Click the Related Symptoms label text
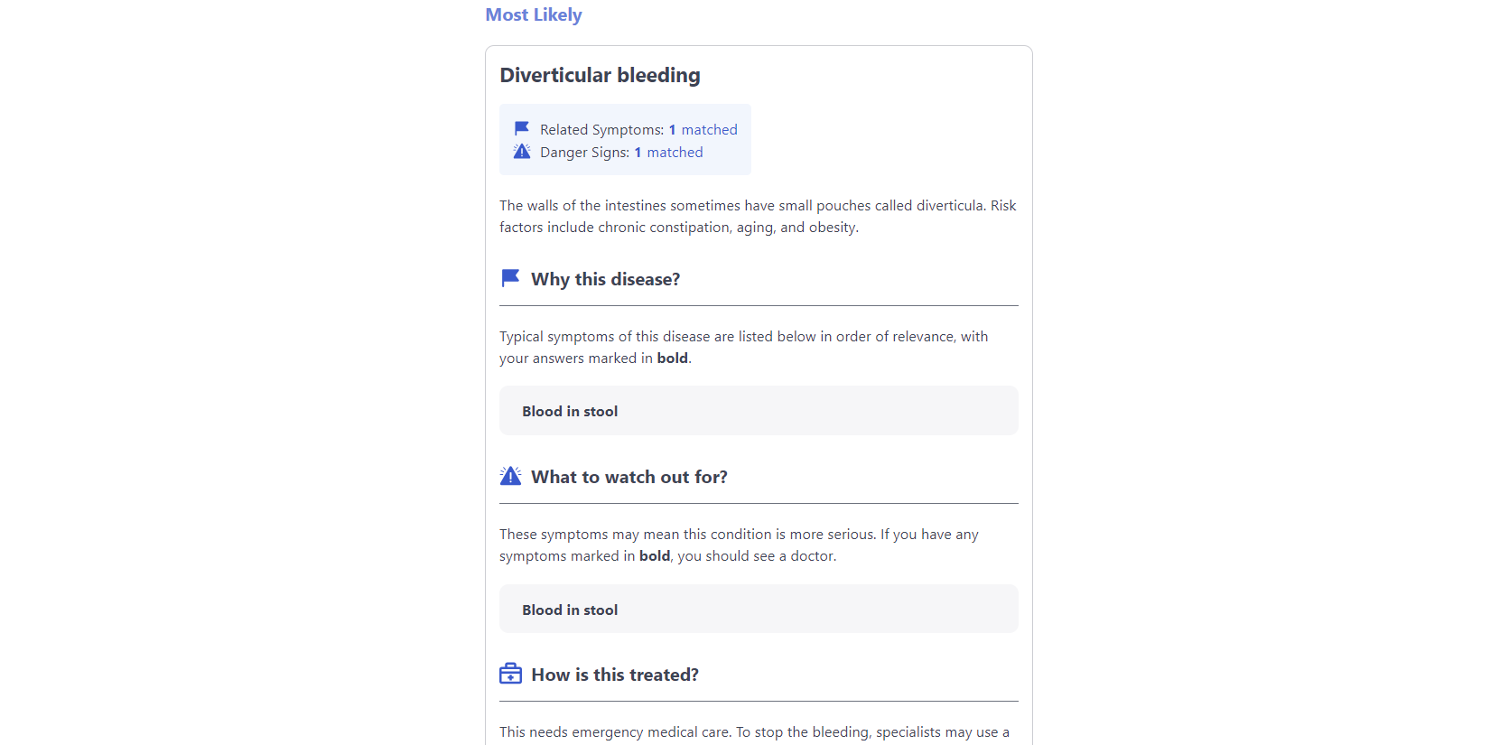This screenshot has width=1490, height=745. point(601,130)
